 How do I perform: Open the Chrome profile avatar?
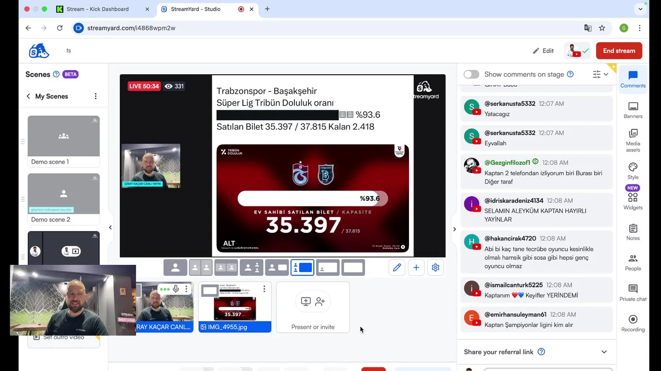[x=624, y=28]
